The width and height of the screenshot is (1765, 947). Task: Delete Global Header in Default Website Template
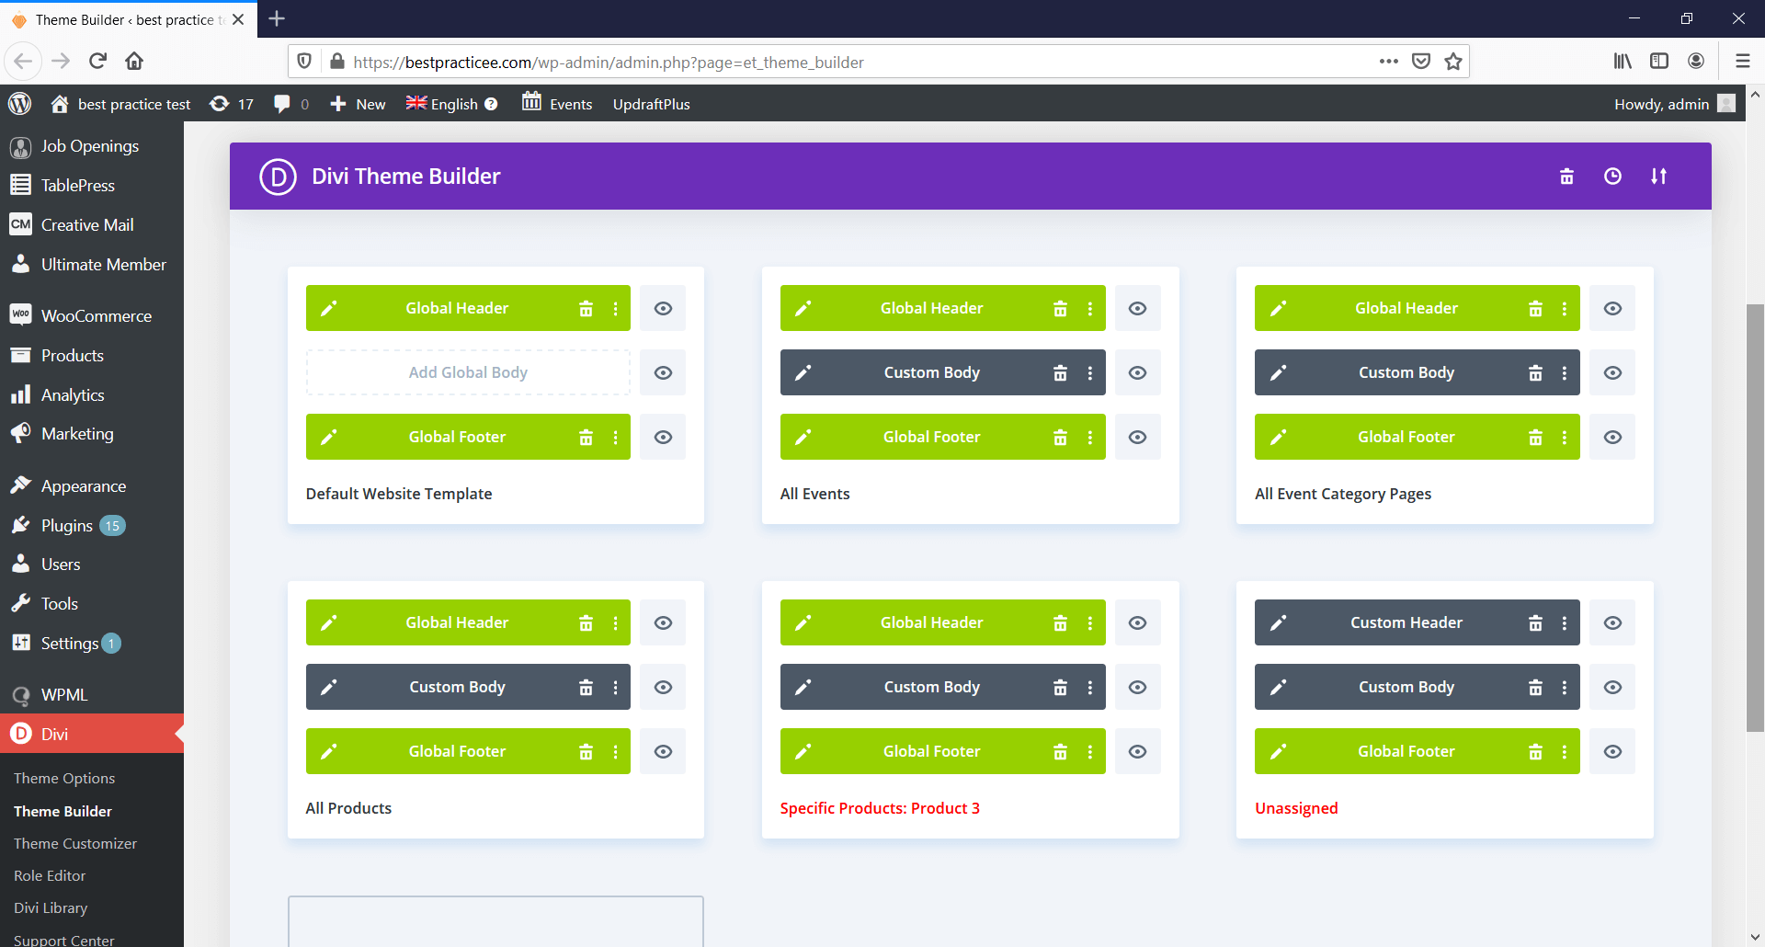coord(586,309)
